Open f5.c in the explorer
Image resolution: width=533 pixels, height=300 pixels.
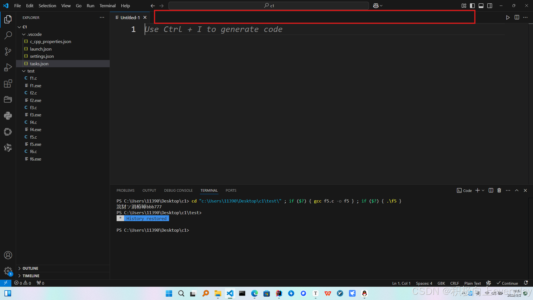33,137
